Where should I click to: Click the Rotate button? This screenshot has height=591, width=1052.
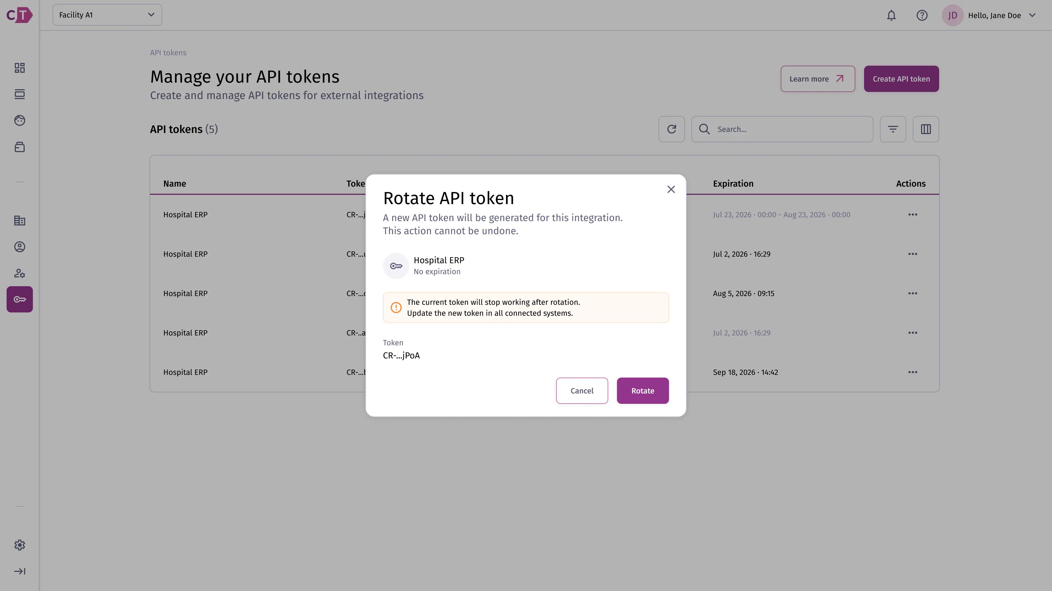coord(642,391)
